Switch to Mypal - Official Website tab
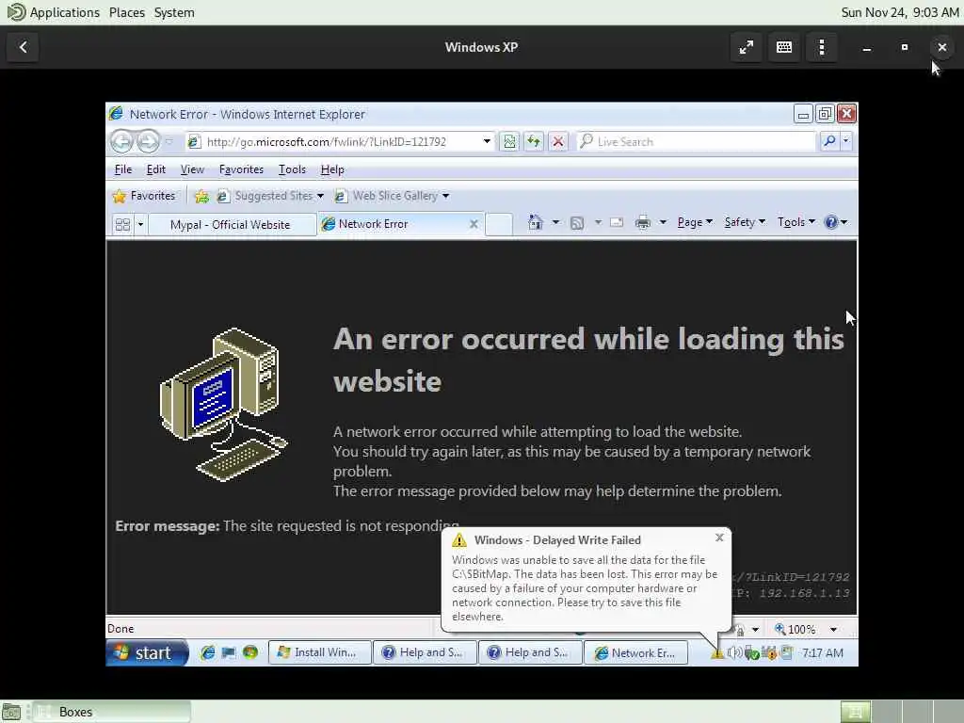Image resolution: width=964 pixels, height=723 pixels. (232, 225)
